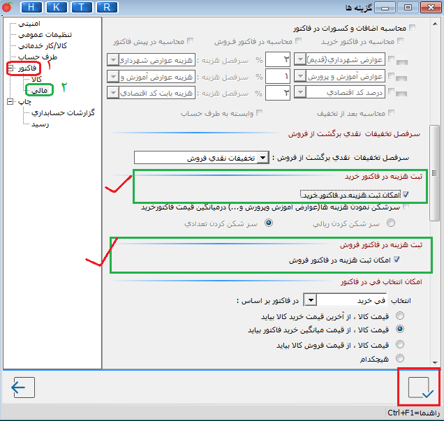Image resolution: width=444 pixels, height=421 pixels.
Task: Select سر شکن کردن ریالی radio
Action: coord(391,223)
